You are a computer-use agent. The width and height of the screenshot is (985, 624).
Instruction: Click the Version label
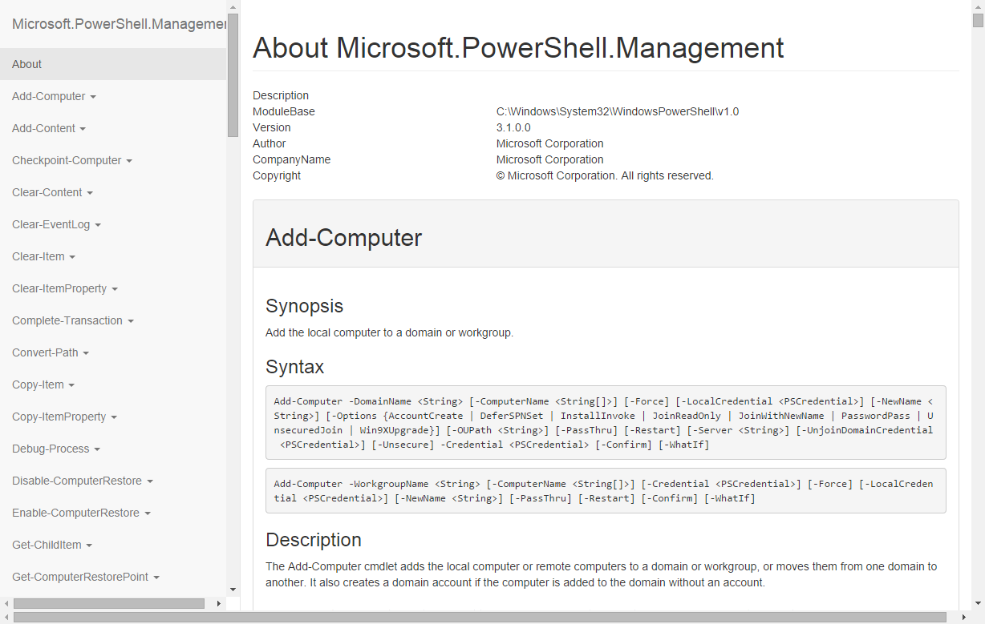[x=272, y=127]
